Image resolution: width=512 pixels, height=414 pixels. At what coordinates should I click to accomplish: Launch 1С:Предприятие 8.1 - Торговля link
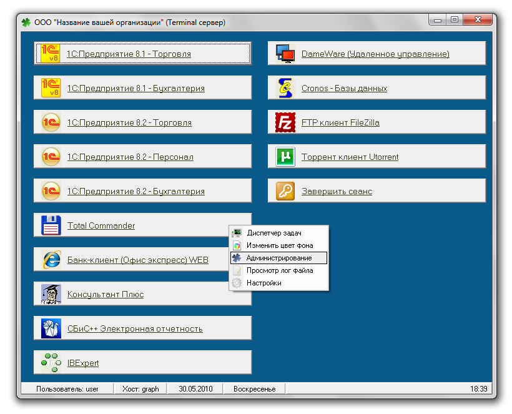point(129,54)
